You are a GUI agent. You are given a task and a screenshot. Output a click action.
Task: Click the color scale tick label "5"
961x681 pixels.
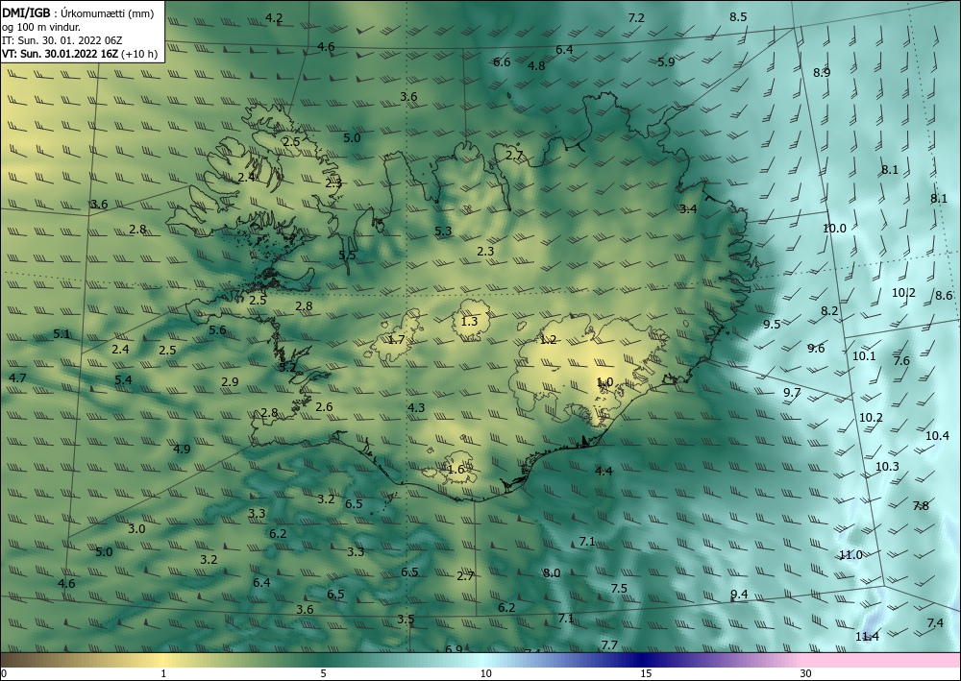click(x=323, y=674)
